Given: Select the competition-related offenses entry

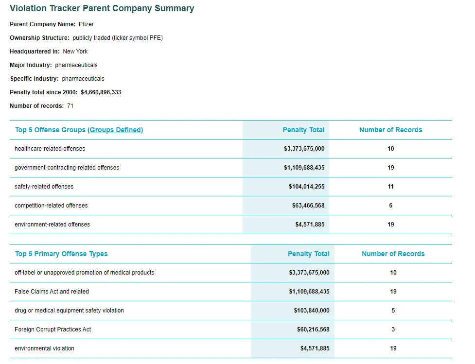Looking at the screenshot, I should (x=51, y=206).
